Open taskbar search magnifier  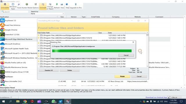click(10, 101)
